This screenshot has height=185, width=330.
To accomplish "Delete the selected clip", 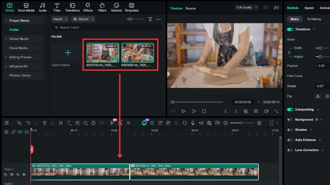I will coord(45,123).
